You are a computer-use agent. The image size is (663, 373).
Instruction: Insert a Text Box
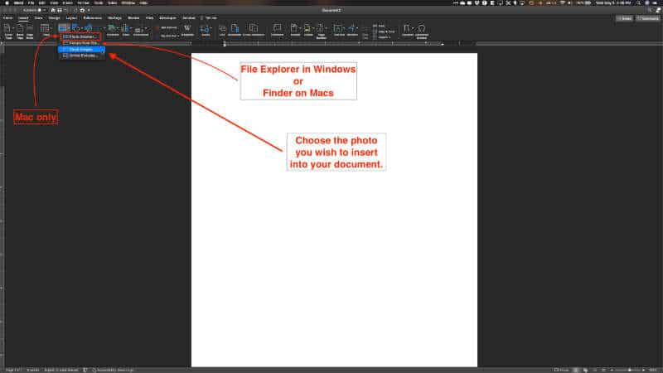(x=339, y=30)
